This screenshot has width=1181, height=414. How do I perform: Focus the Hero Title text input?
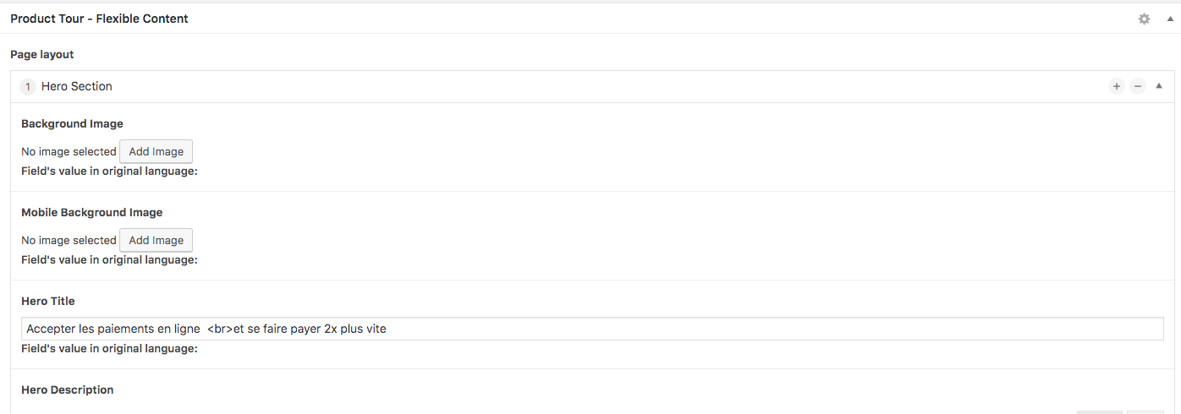592,329
